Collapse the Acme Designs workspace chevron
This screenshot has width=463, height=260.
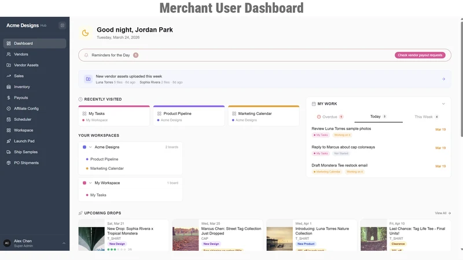(90, 147)
